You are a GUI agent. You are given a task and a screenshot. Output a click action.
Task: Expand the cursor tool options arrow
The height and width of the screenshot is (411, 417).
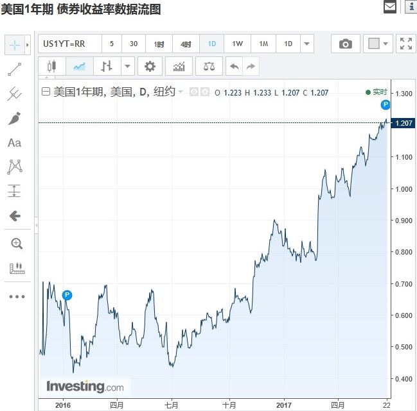[28, 45]
